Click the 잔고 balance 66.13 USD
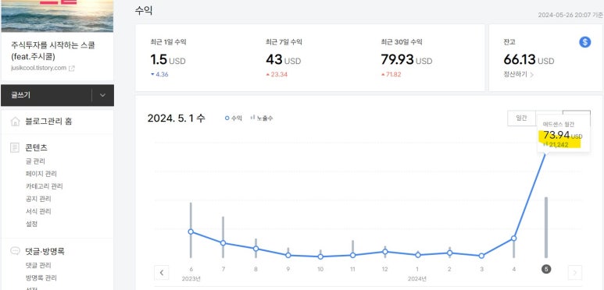Screen dimensions: 604x290 529,59
